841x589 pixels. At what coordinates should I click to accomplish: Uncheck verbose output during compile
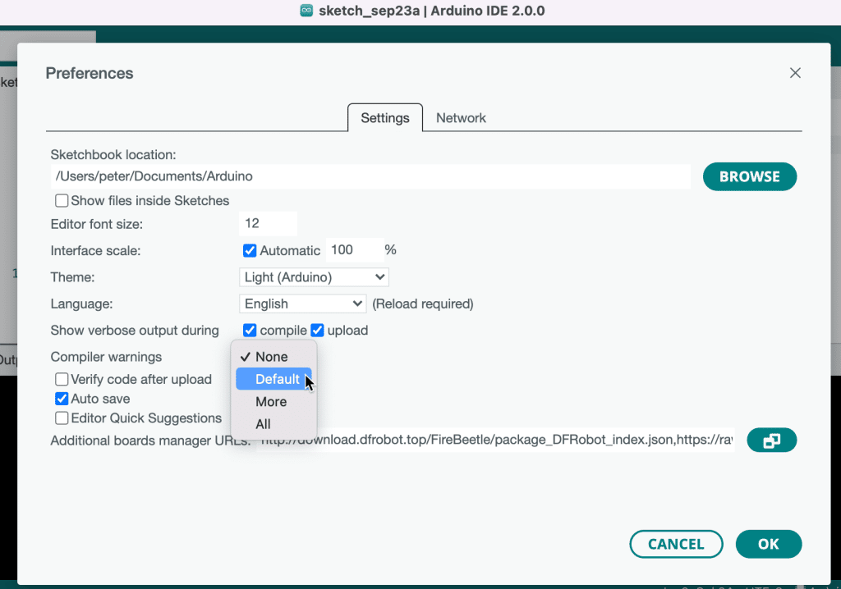[x=250, y=330]
